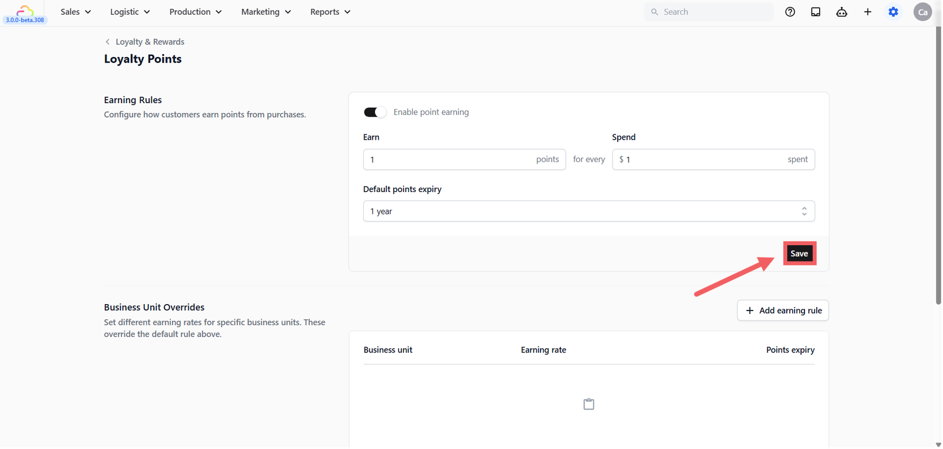
Task: Open the Reports menu
Action: [x=330, y=12]
